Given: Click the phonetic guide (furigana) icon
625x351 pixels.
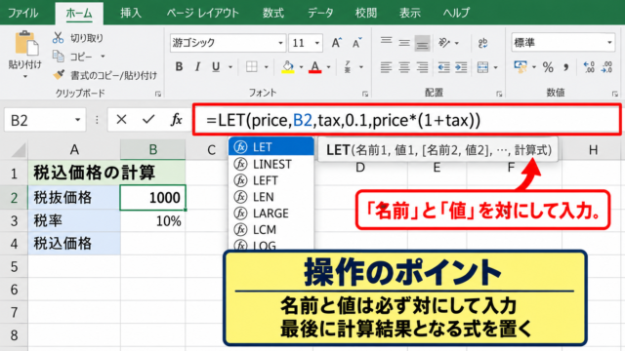Looking at the screenshot, I should (x=348, y=67).
